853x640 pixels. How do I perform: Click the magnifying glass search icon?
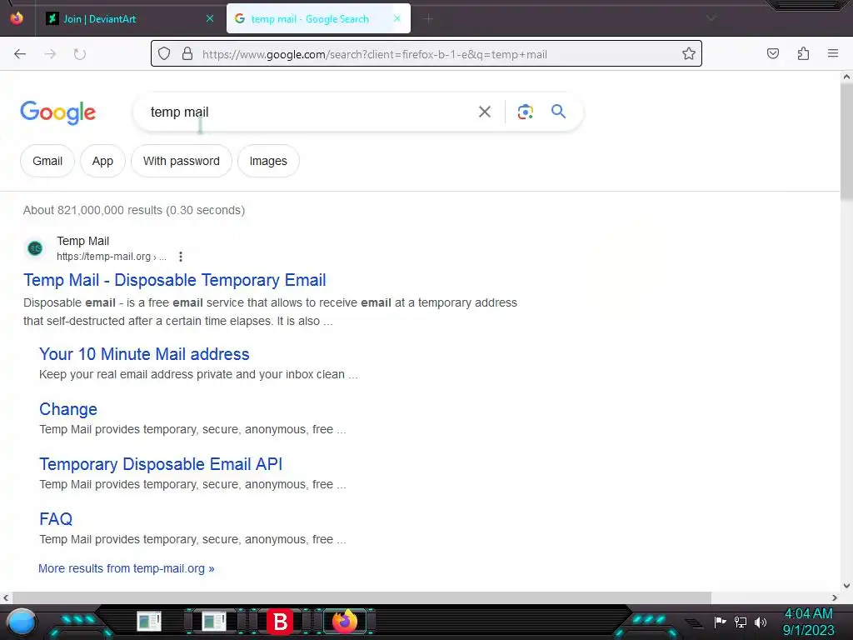click(558, 112)
